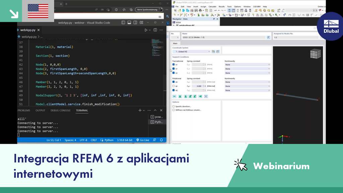
Task: Click the browser Keine Synchronisierung profile button
Action: click(149, 10)
